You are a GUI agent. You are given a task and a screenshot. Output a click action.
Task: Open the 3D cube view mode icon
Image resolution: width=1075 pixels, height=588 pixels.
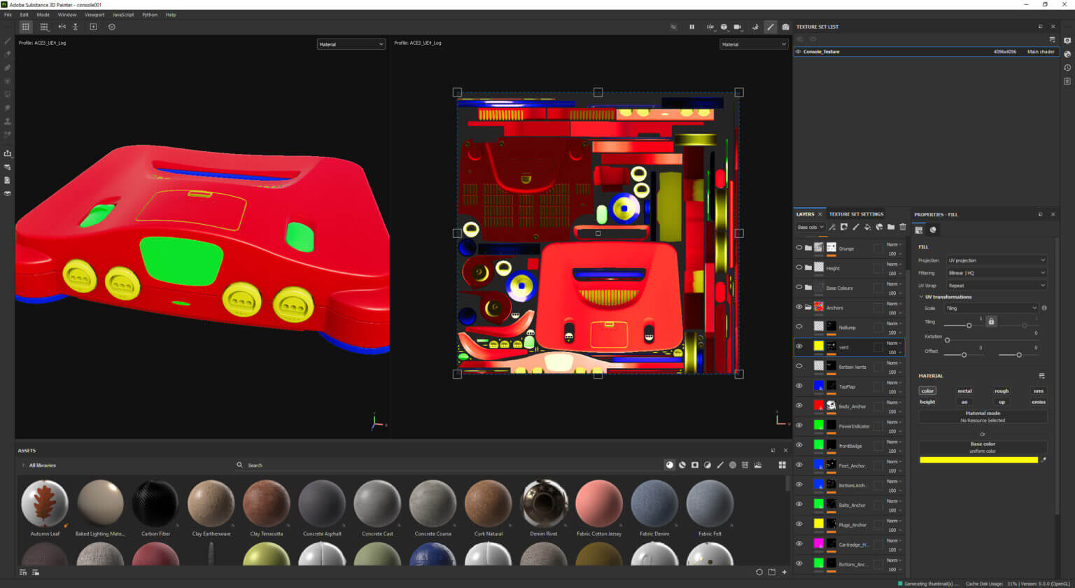724,27
